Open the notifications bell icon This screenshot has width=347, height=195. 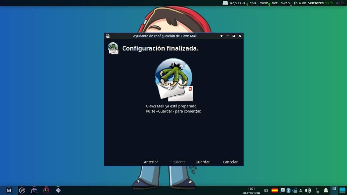click(326, 190)
